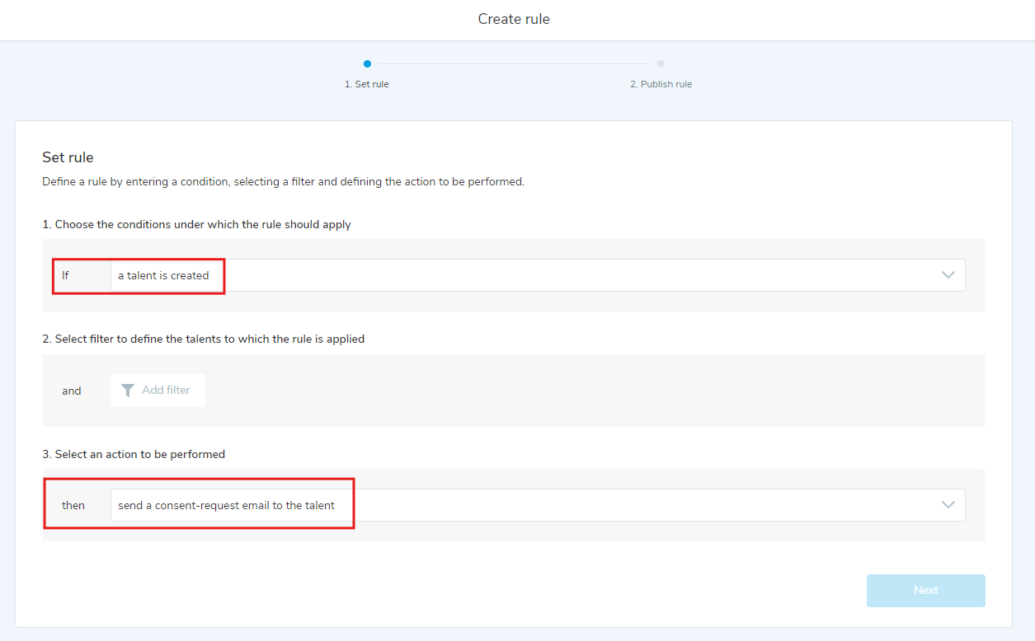This screenshot has height=641, width=1035.
Task: Click the 'Select an action' section label
Action: pyautogui.click(x=134, y=454)
